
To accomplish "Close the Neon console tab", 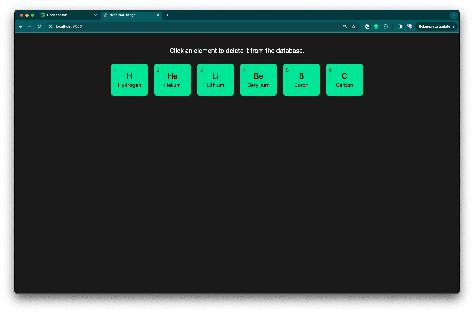I will pos(95,15).
